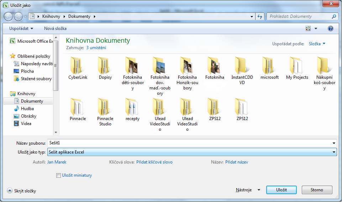The width and height of the screenshot is (342, 202).
Task: Select the recepty folder
Action: pyautogui.click(x=133, y=109)
